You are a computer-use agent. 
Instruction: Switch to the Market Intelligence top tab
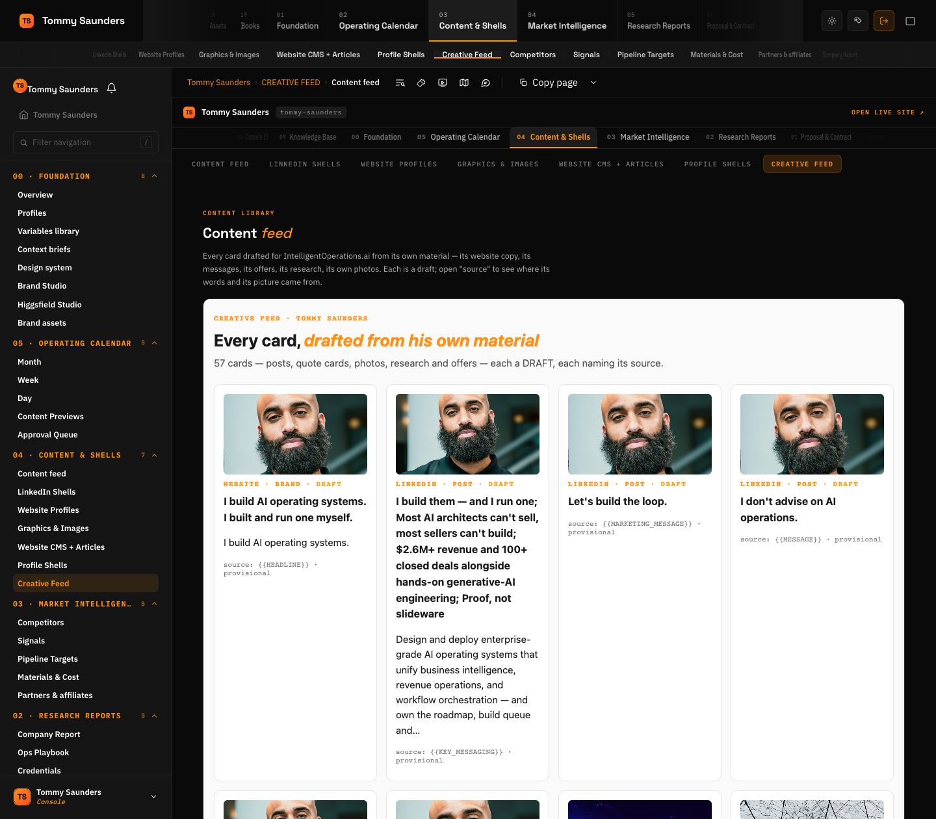coord(567,21)
